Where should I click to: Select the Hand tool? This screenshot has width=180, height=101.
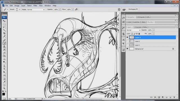click(x=4, y=85)
